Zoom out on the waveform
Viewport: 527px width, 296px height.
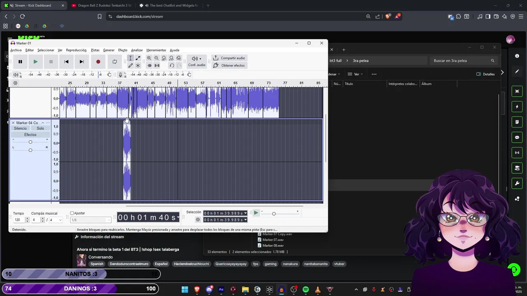tap(156, 58)
